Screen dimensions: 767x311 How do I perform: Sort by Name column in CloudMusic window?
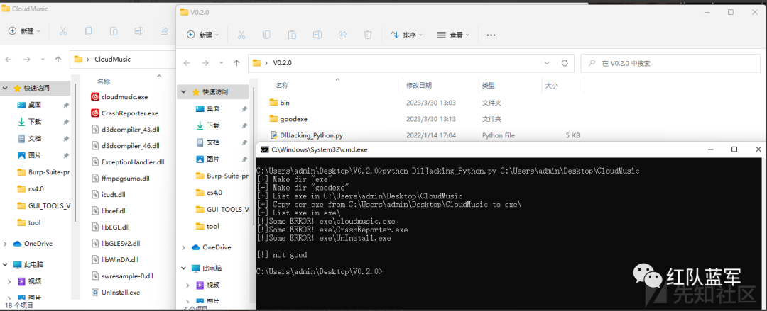[x=104, y=82]
